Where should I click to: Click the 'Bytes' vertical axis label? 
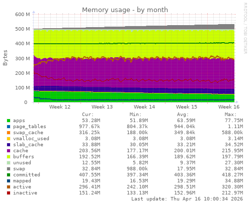(5, 58)
